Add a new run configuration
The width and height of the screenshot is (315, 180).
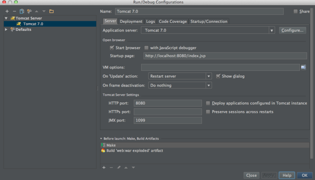(7, 11)
